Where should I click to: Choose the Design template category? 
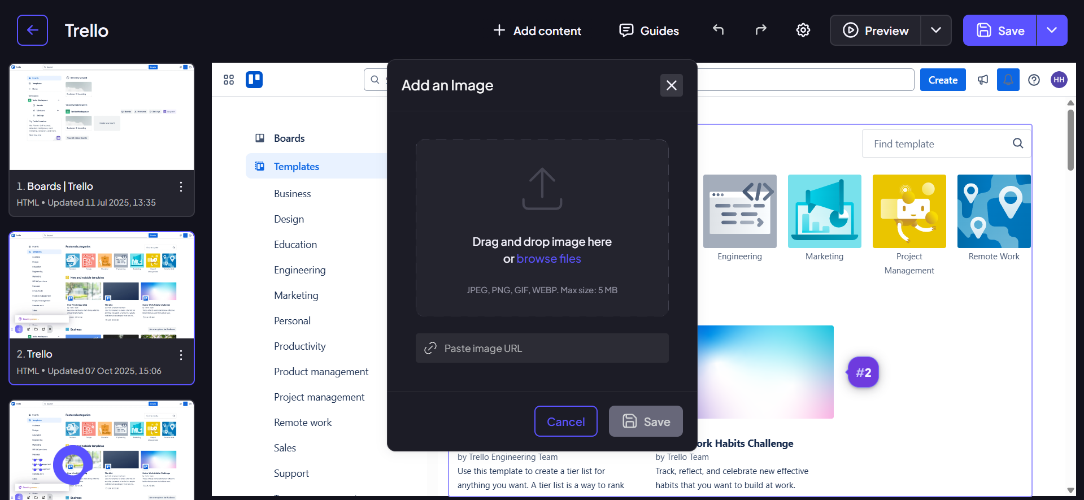[x=289, y=219]
